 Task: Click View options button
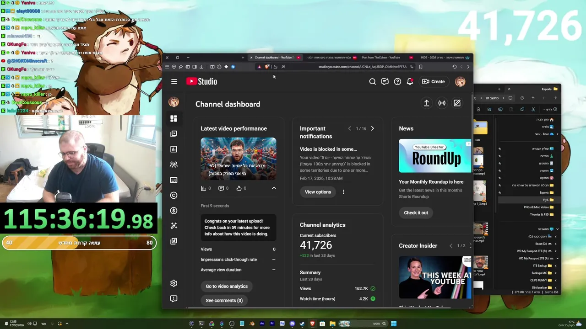[x=318, y=192]
